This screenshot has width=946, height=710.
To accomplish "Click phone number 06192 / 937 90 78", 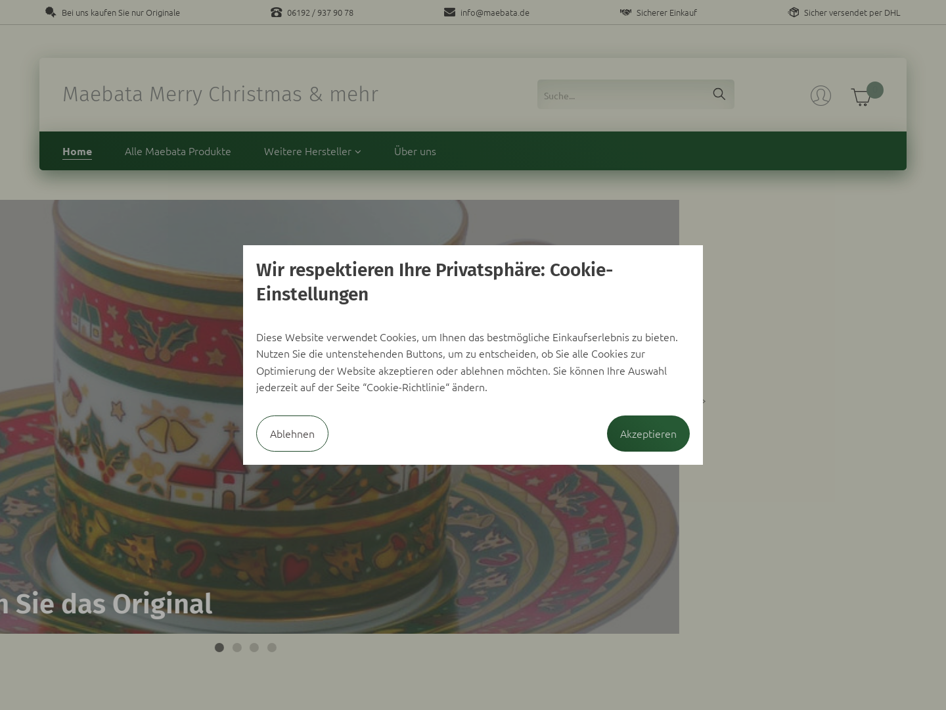I will [x=320, y=12].
